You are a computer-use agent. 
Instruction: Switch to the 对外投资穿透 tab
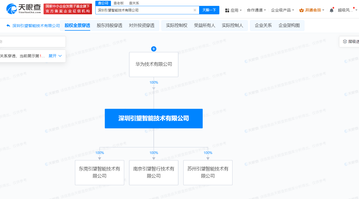[142, 26]
